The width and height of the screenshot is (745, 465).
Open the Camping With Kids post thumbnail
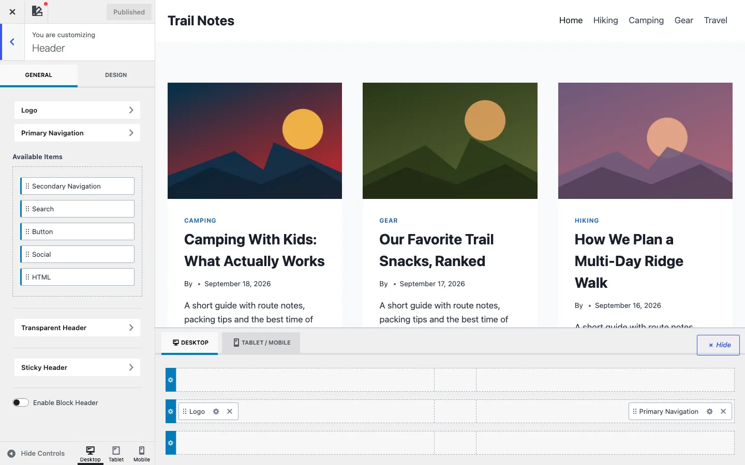(x=255, y=141)
